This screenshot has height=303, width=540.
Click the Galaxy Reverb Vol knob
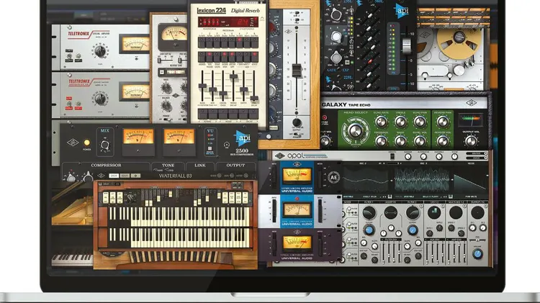pos(443,141)
